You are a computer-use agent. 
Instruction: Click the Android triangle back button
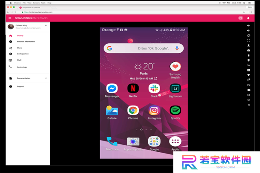[248, 105]
